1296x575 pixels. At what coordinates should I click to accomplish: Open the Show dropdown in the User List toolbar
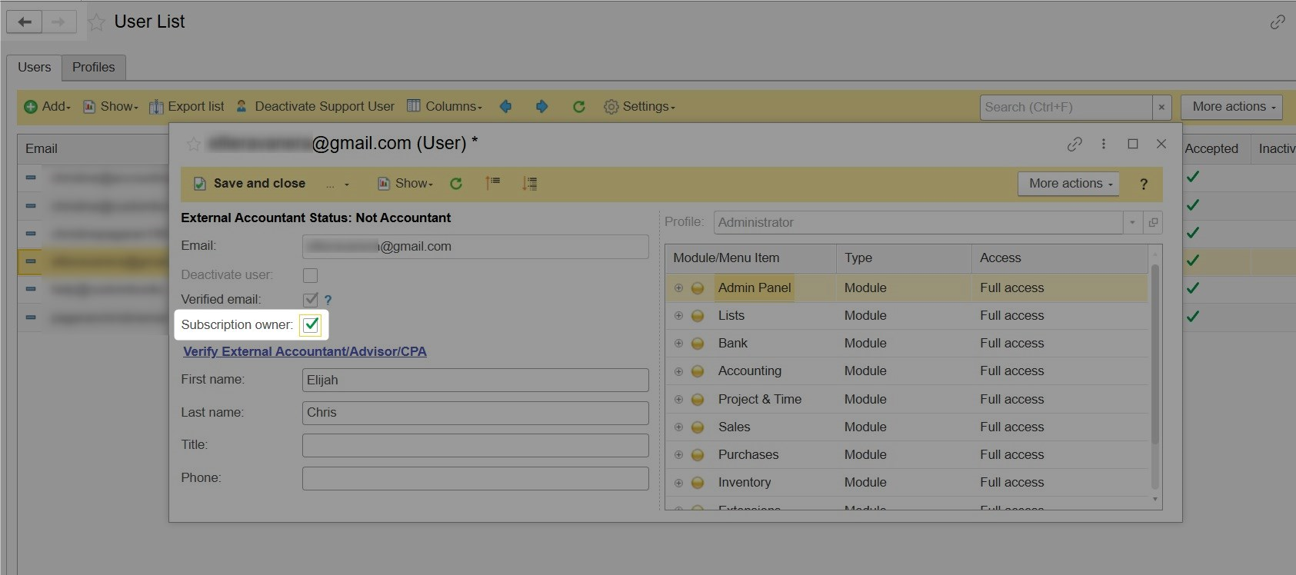pyautogui.click(x=111, y=107)
